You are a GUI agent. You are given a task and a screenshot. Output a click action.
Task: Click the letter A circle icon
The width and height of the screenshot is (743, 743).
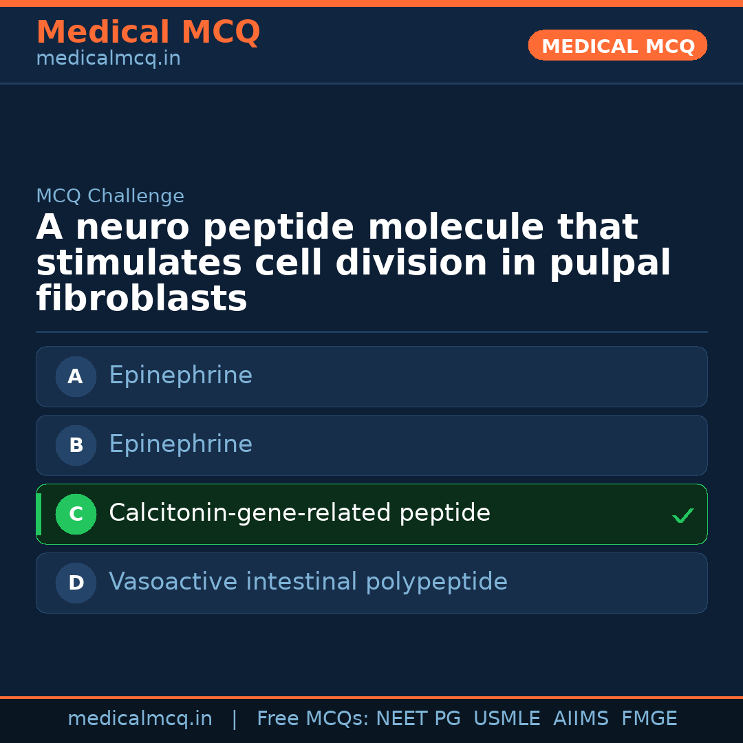[x=76, y=376]
